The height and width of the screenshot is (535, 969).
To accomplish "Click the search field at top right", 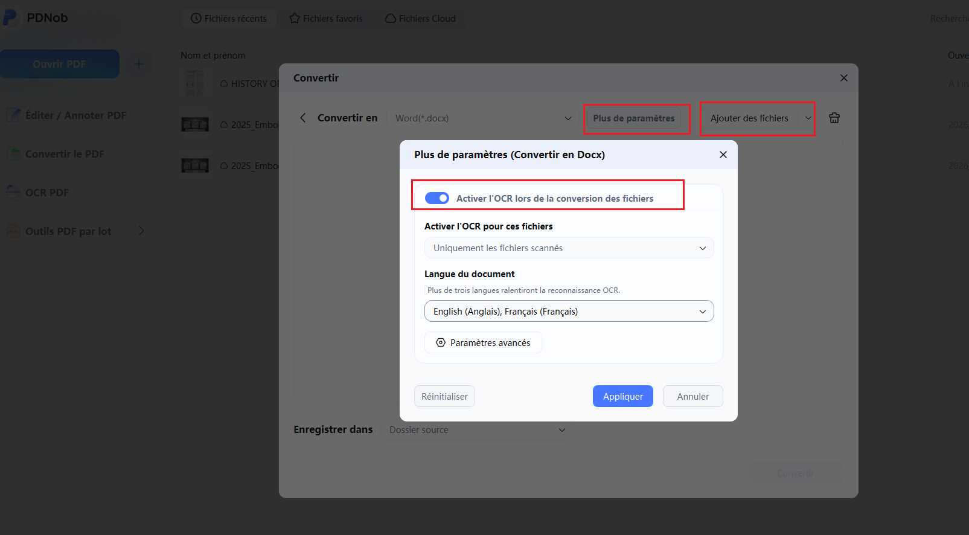I will point(947,19).
